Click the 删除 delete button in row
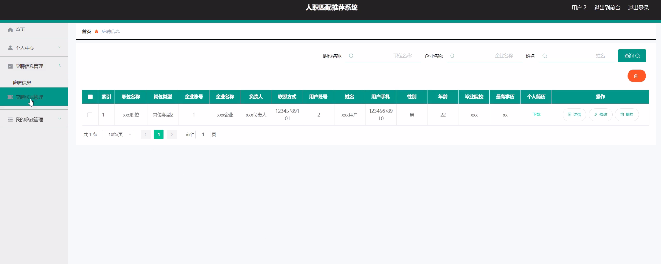The image size is (661, 264). coord(627,115)
